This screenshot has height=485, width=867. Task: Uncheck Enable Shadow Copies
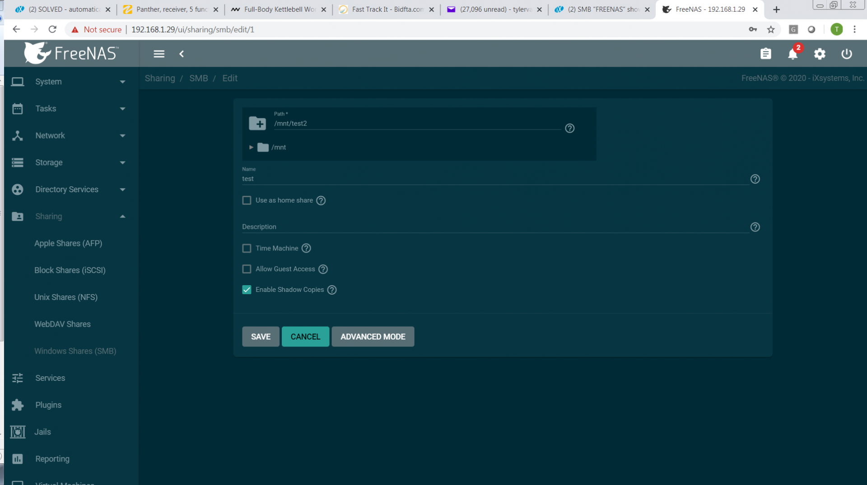[x=247, y=290]
